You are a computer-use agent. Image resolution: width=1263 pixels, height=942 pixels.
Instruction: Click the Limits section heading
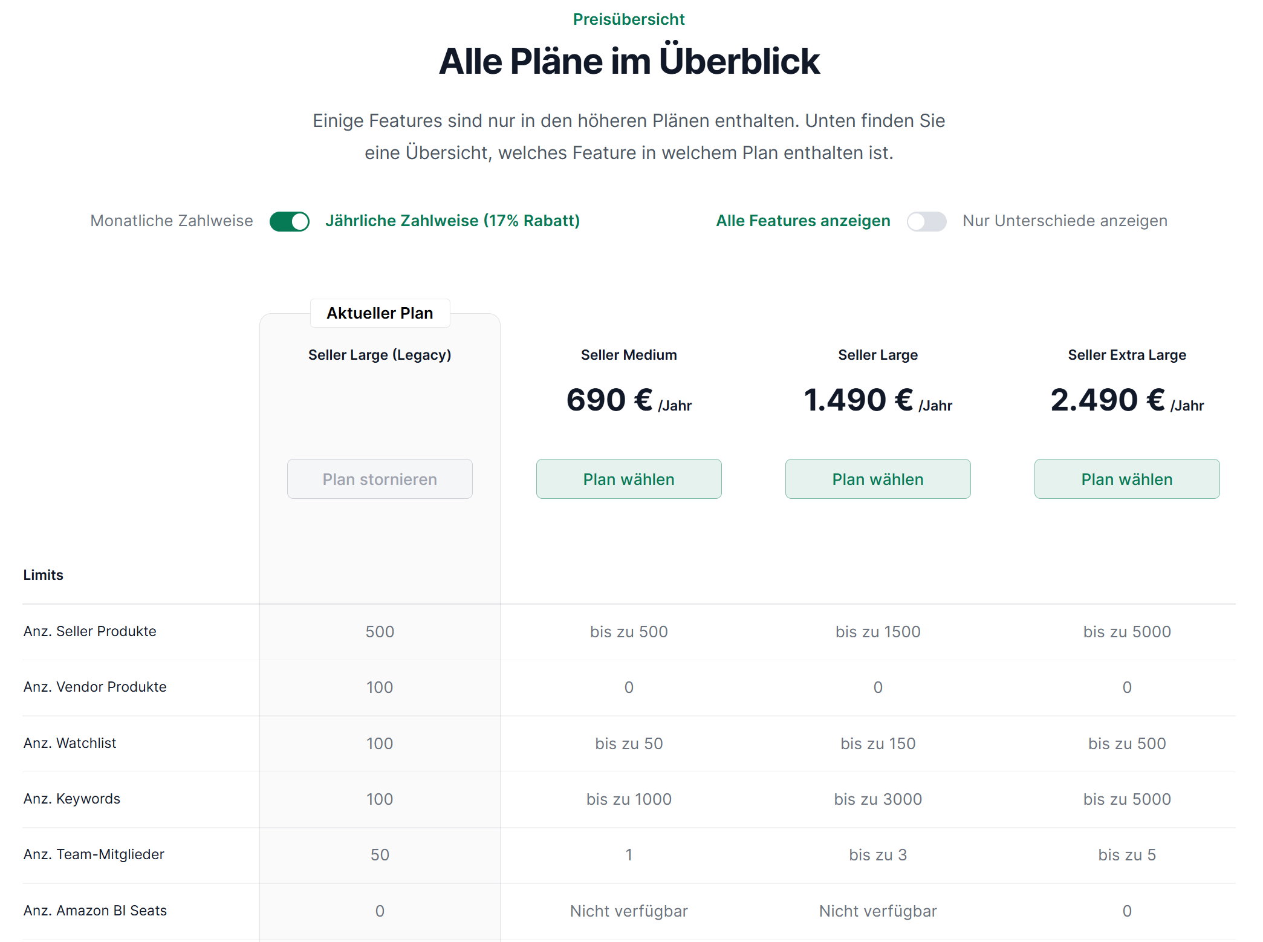[x=43, y=575]
